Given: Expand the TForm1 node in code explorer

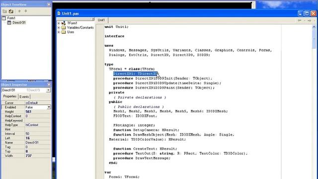Looking at the screenshot, I should [59, 23].
